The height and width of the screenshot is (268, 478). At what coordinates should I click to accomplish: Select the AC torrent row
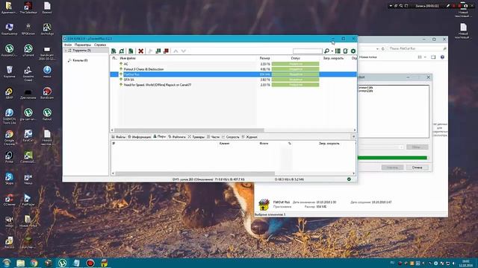(x=233, y=64)
